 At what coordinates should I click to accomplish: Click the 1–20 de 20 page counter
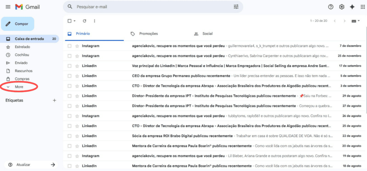click(319, 21)
